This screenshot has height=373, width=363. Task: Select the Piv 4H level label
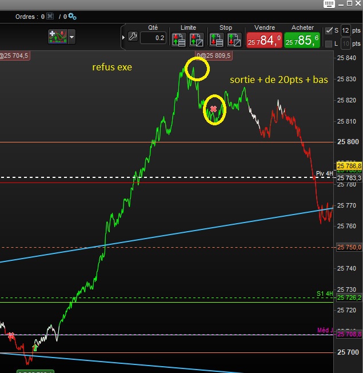(324, 173)
